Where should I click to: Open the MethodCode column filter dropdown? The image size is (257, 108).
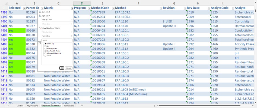point(113,8)
